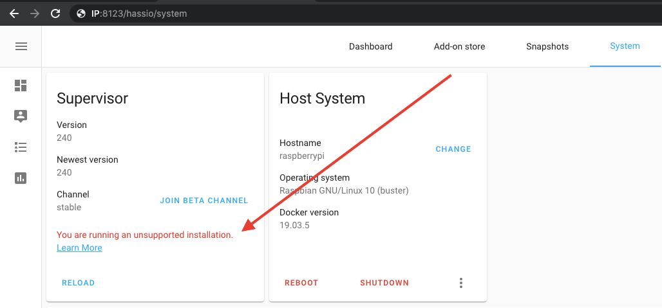Click the SHUTDOWN button

[384, 283]
